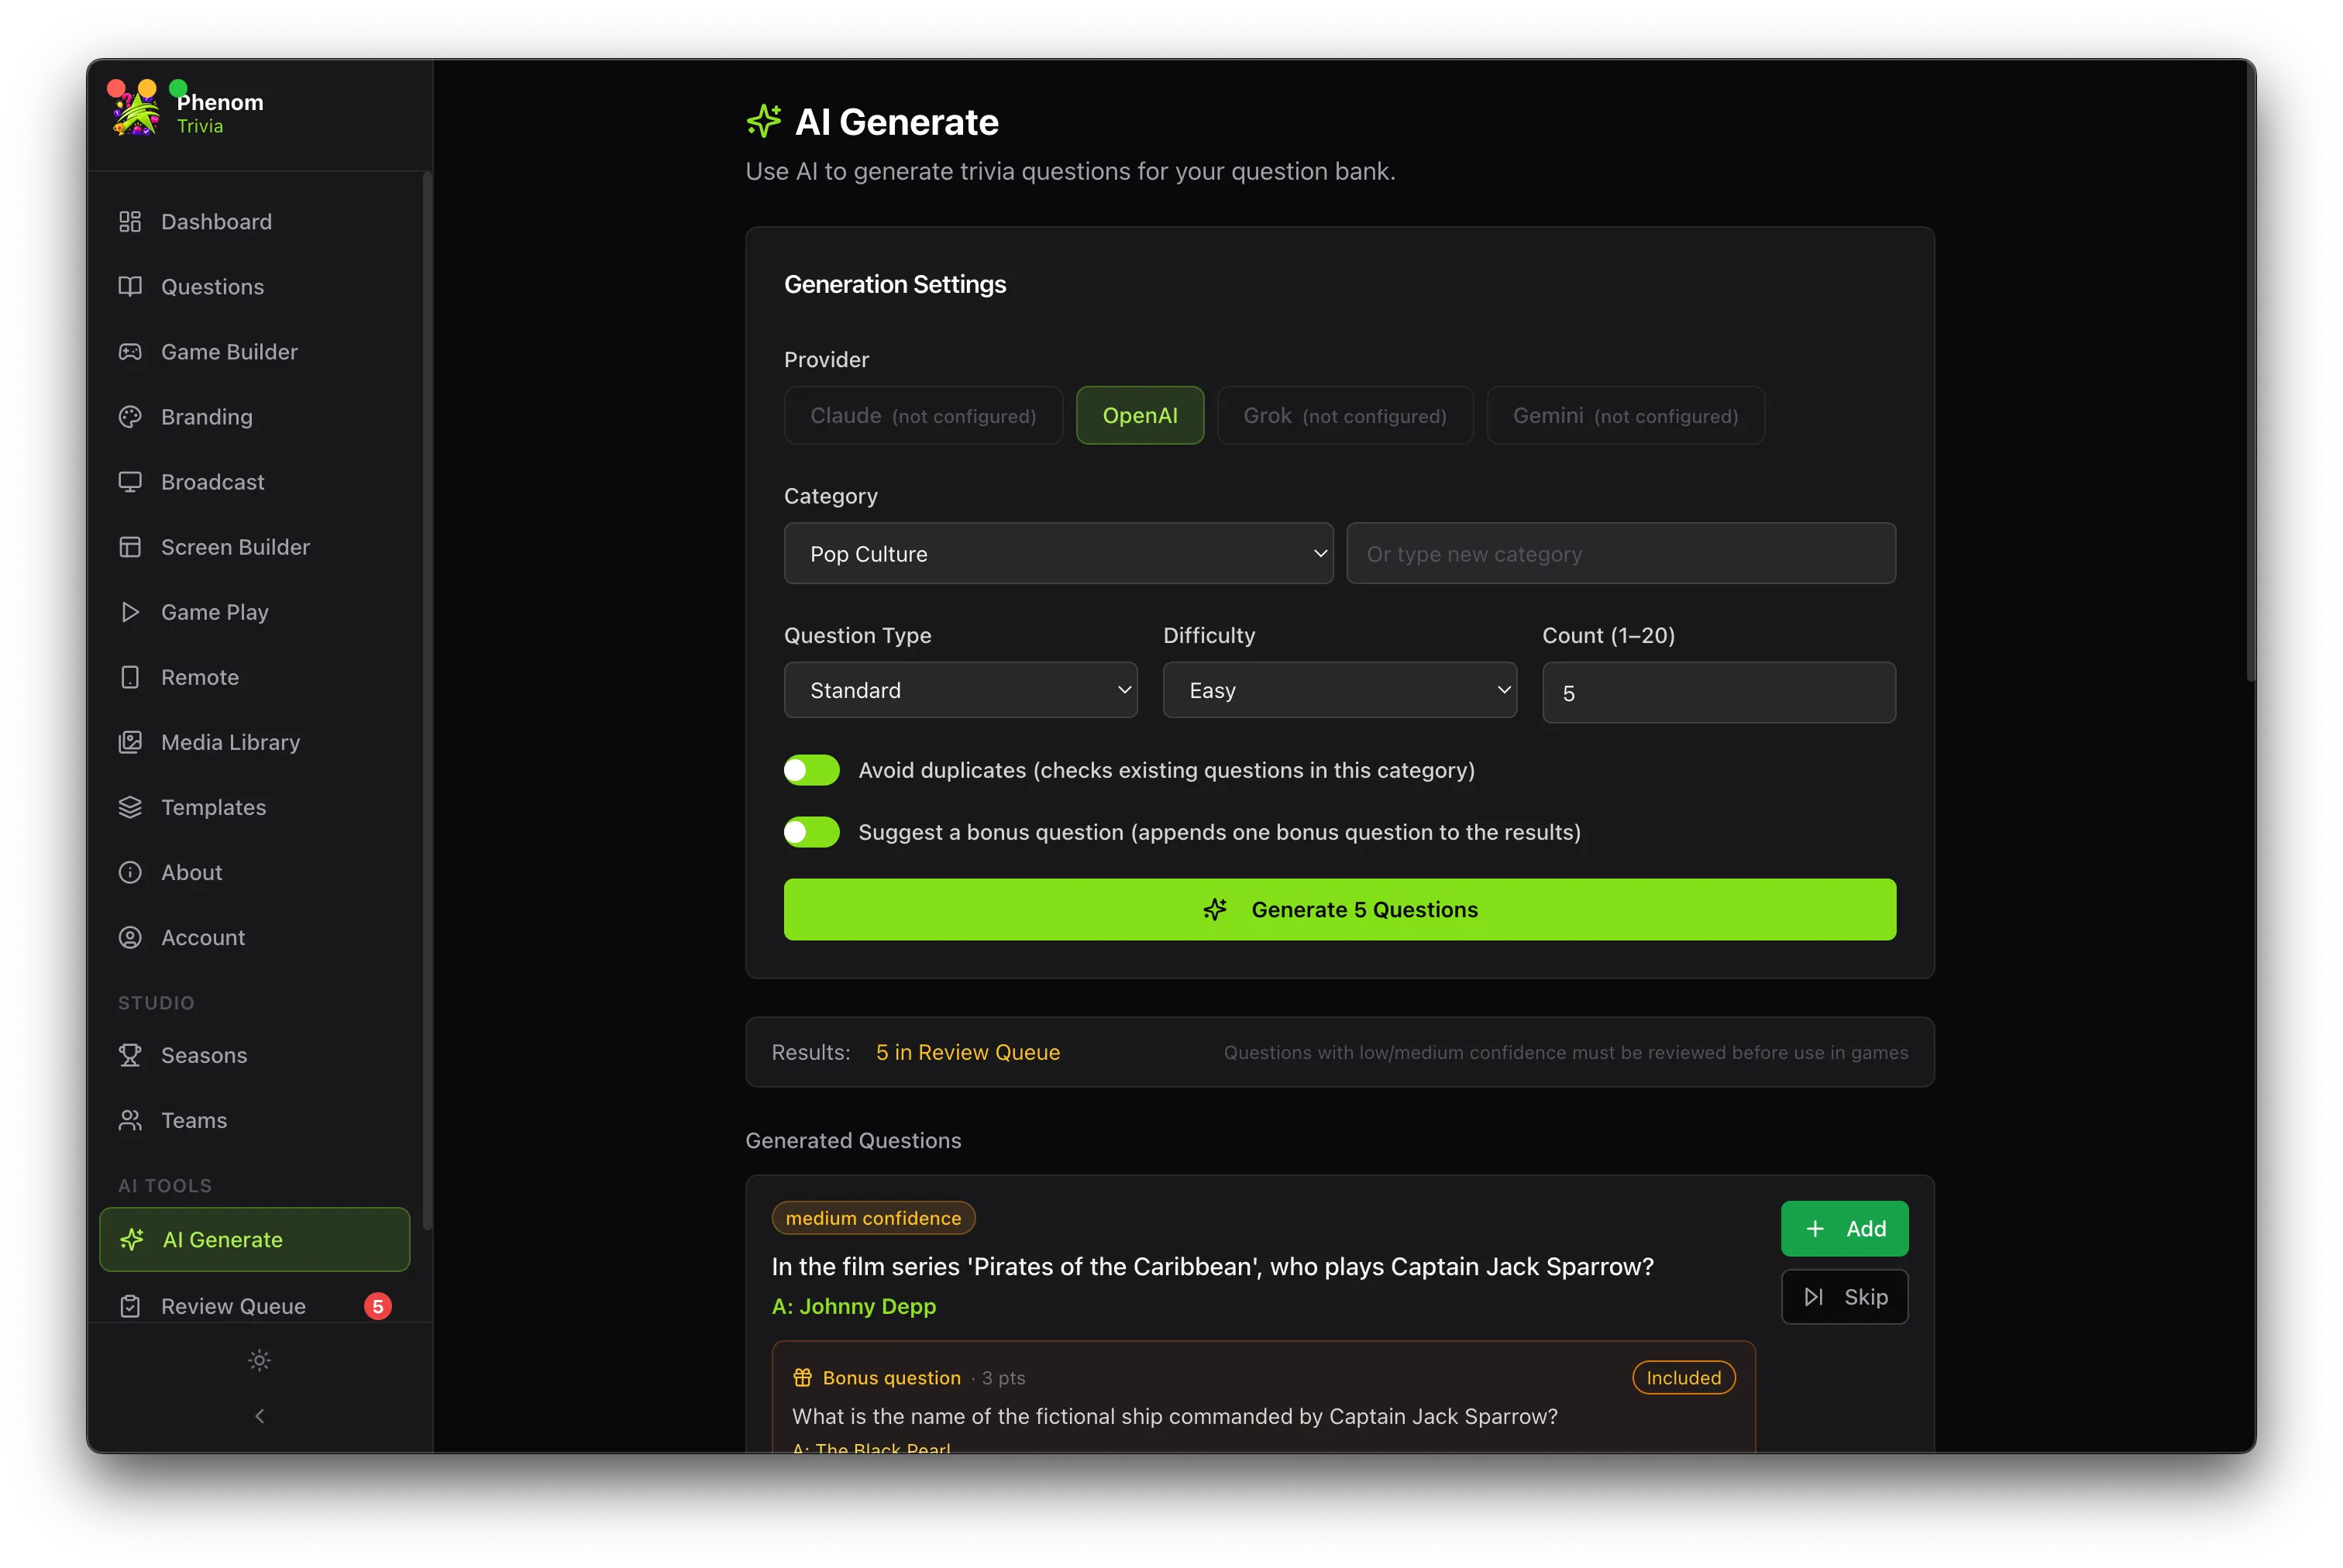The image size is (2343, 1568).
Task: Click the Questions book icon
Action: coord(130,286)
